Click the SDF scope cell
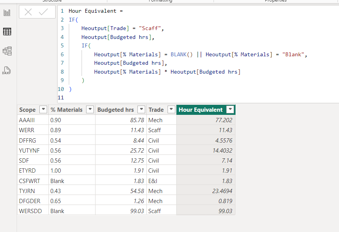Image resolution: width=339 pixels, height=232 pixels. [33, 161]
